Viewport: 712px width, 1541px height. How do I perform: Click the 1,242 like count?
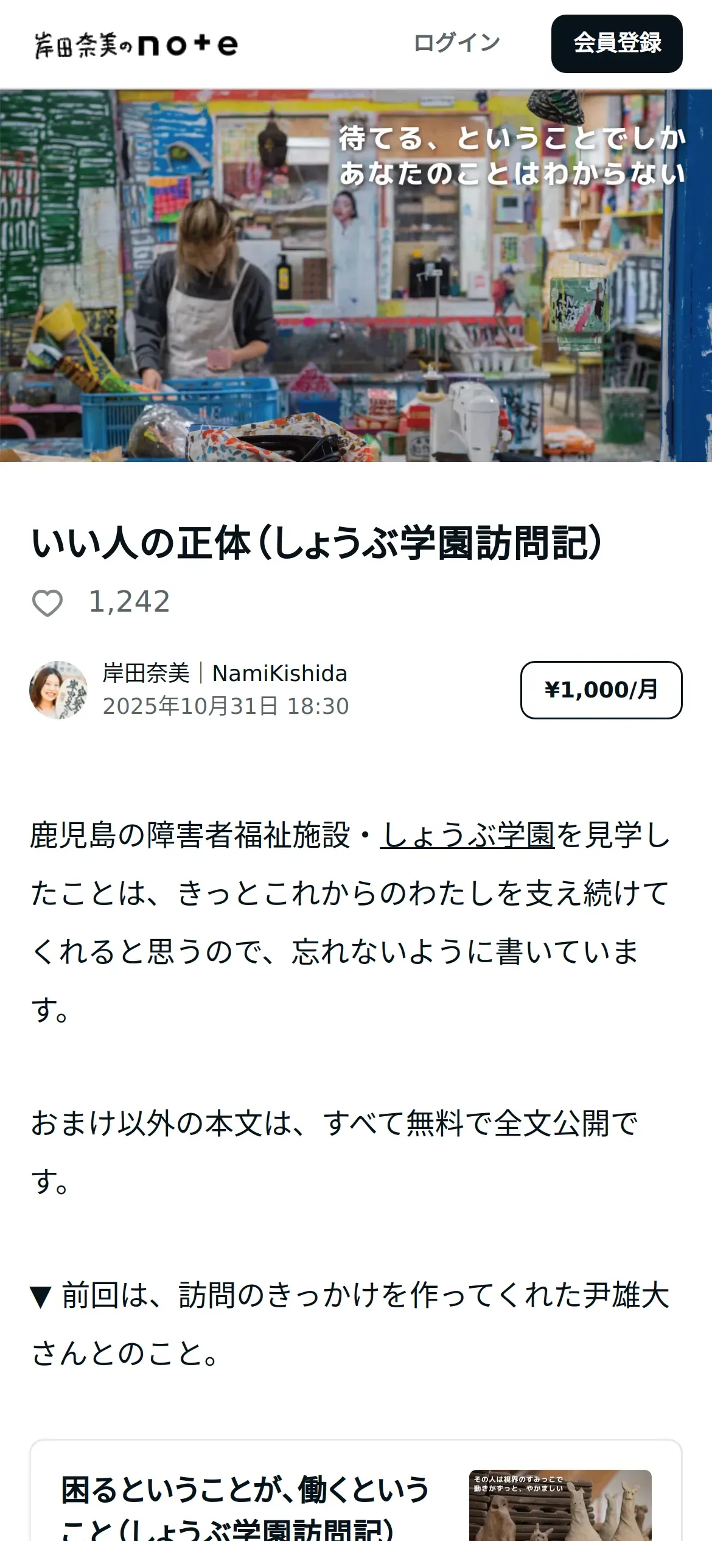[130, 602]
